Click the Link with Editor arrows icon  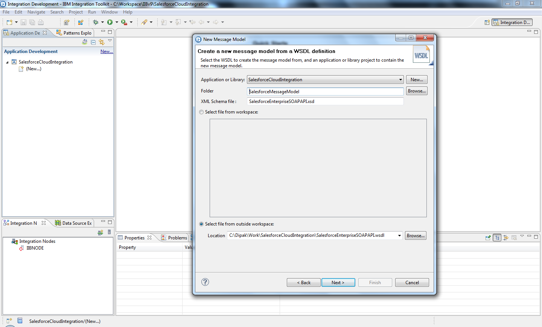[x=101, y=42]
